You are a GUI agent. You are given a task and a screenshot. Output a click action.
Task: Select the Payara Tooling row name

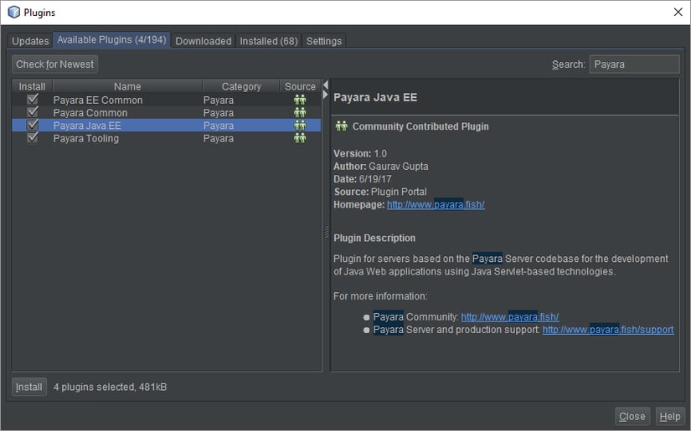(x=86, y=138)
